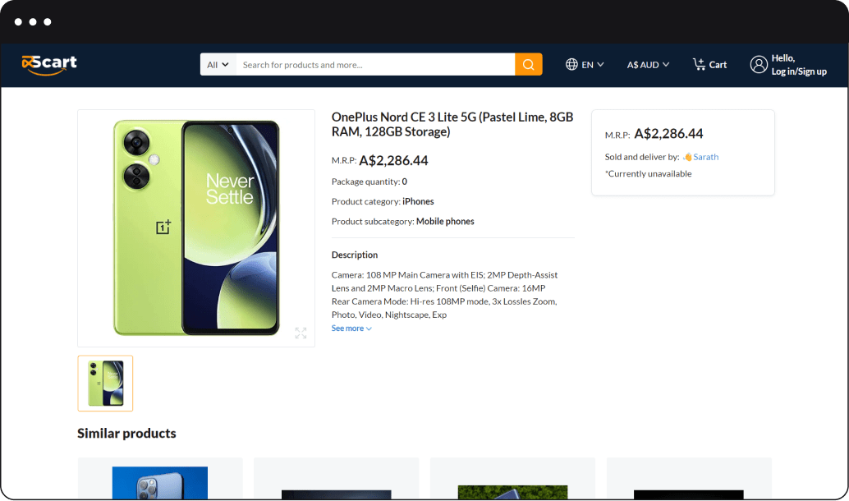Expand the product image using the fullscreen icon
Image resolution: width=849 pixels, height=501 pixels.
point(301,333)
